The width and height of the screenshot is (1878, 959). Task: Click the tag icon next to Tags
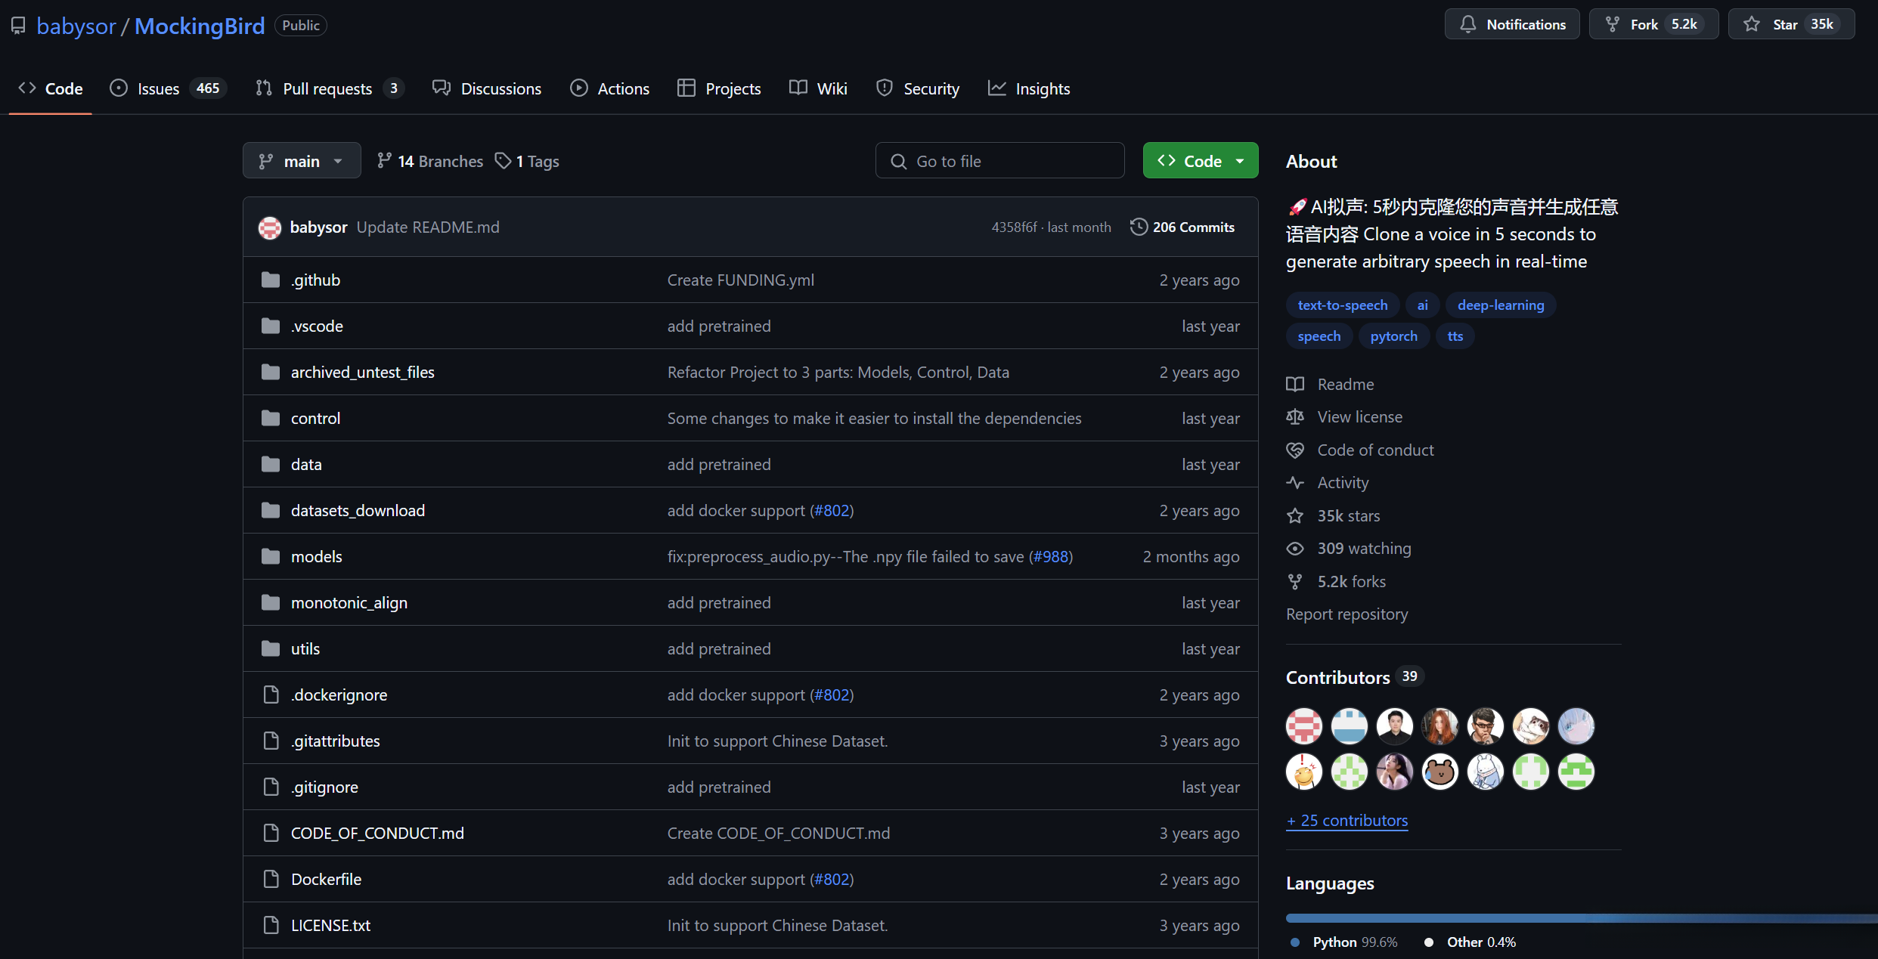503,161
